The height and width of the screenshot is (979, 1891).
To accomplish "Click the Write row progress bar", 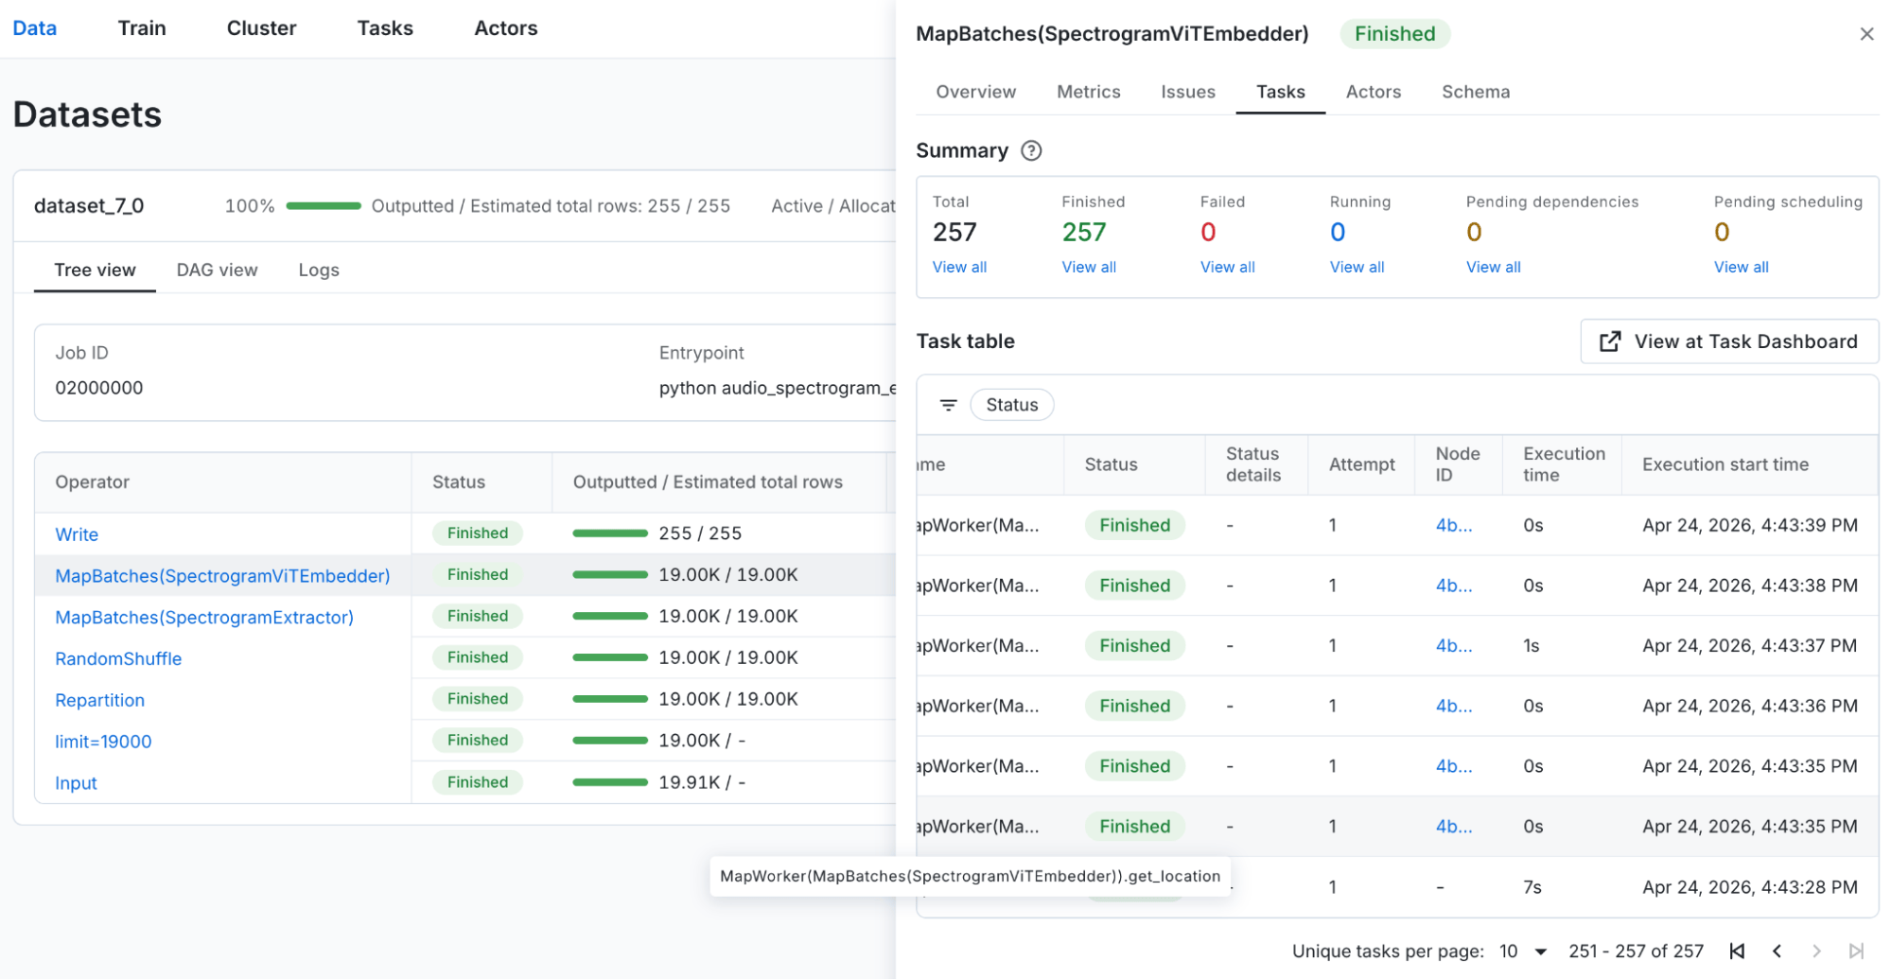I will [610, 533].
